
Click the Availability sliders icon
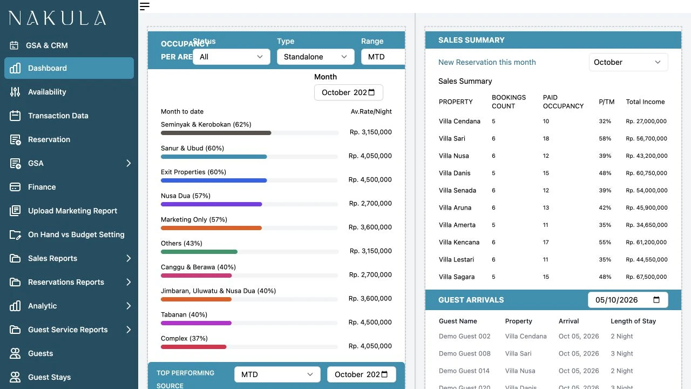pos(15,92)
